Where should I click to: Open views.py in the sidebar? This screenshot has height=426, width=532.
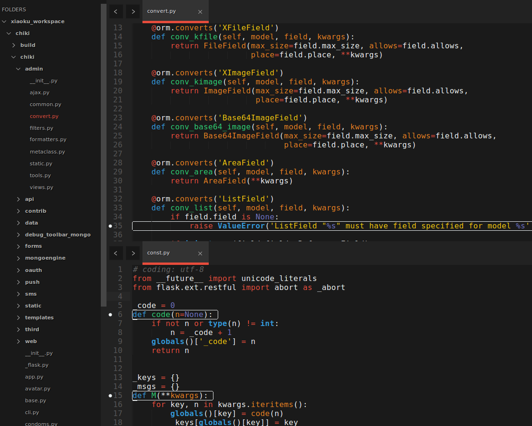coord(41,188)
